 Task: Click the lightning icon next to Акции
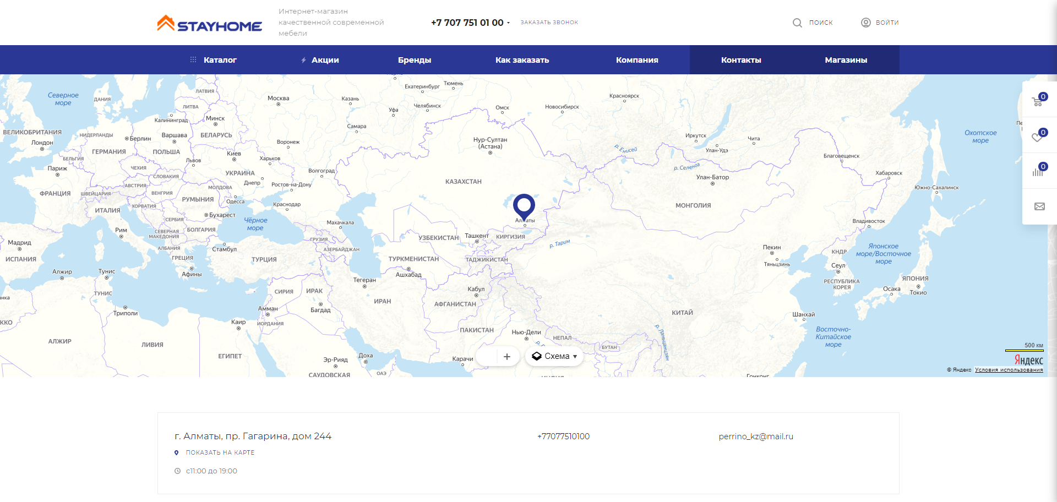pos(303,60)
